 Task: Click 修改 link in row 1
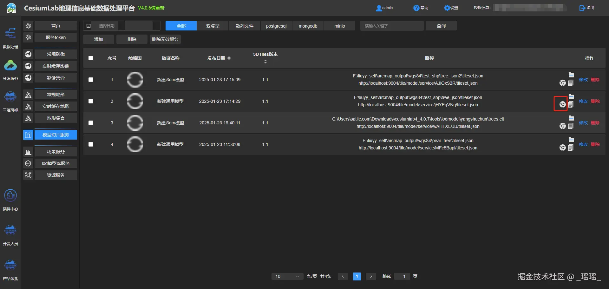[x=583, y=80]
